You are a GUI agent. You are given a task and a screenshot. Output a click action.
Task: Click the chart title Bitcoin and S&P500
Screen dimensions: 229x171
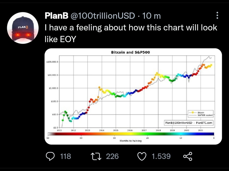(131, 52)
